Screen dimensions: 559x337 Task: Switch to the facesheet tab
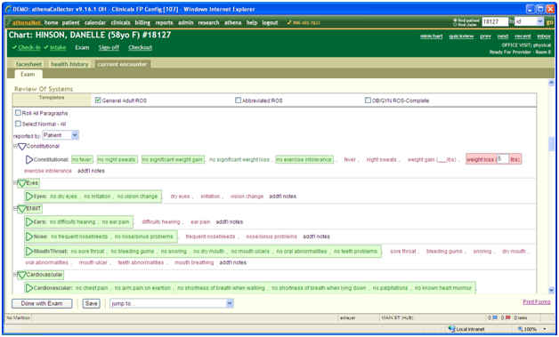coord(28,64)
